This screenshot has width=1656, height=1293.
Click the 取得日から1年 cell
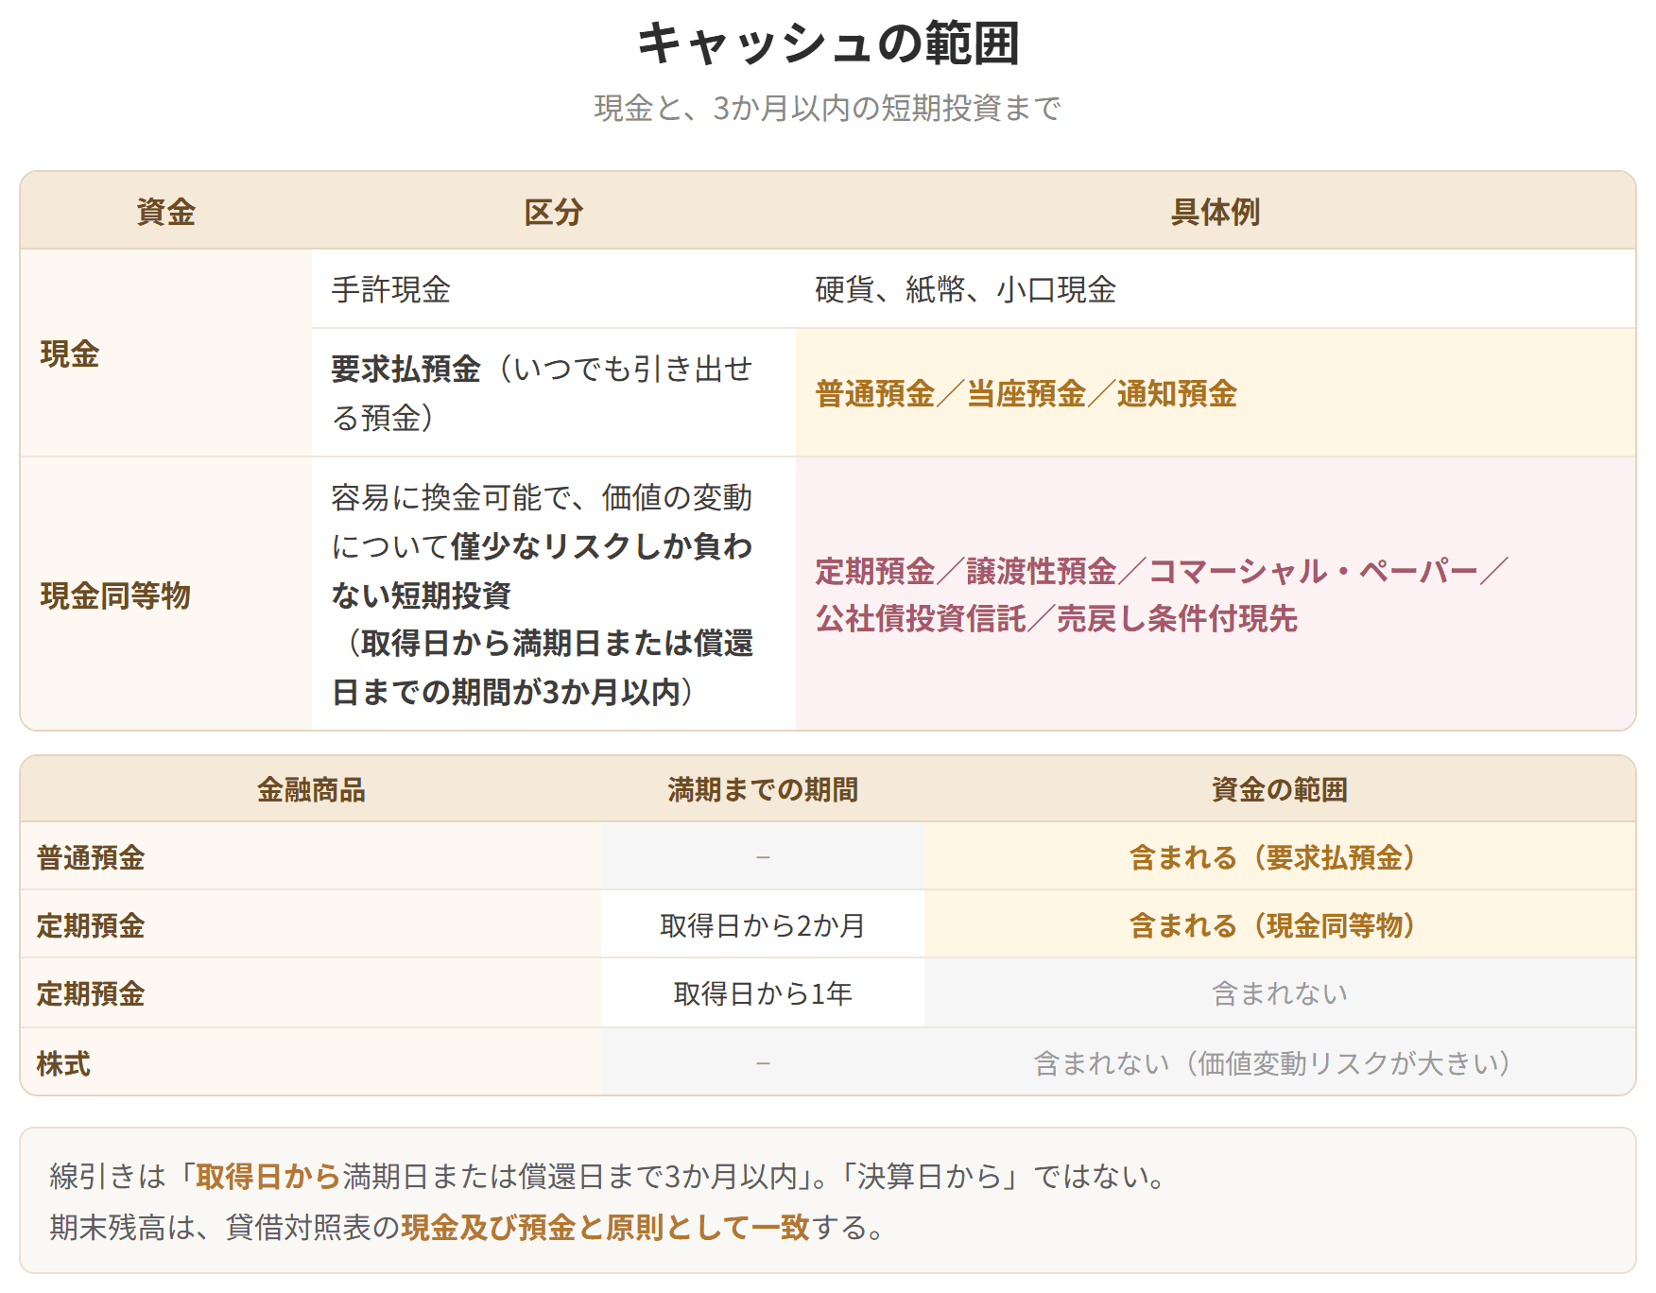[x=763, y=993]
